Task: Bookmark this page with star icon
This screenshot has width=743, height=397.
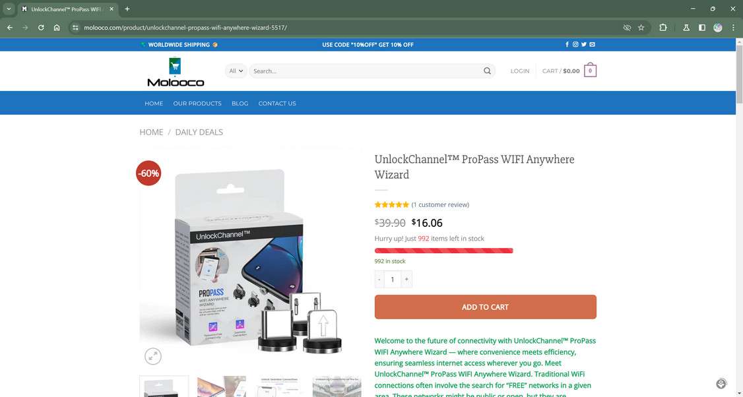Action: click(x=641, y=28)
